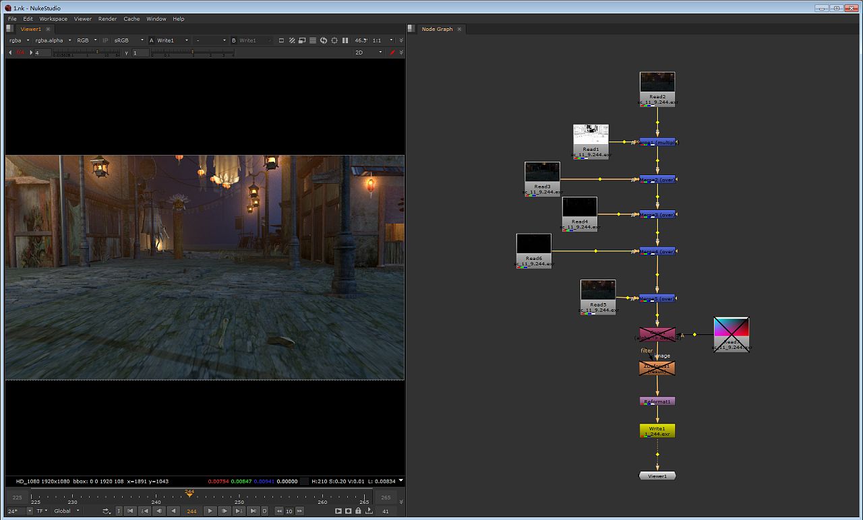Viewport: 863px width, 520px height.
Task: Open the rgba.alpha channel dropdown
Action: point(53,40)
